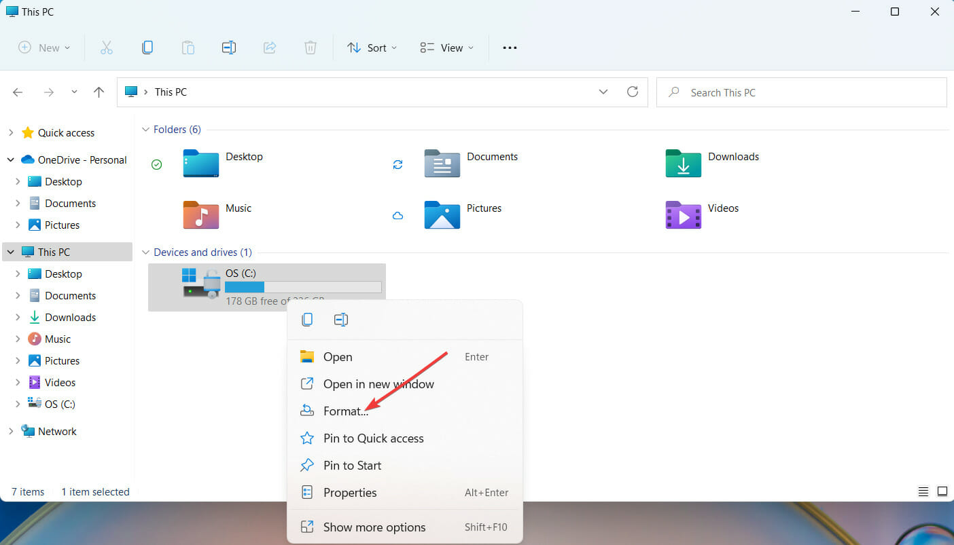The image size is (954, 545).
Task: Choose Show more options
Action: tap(405, 527)
